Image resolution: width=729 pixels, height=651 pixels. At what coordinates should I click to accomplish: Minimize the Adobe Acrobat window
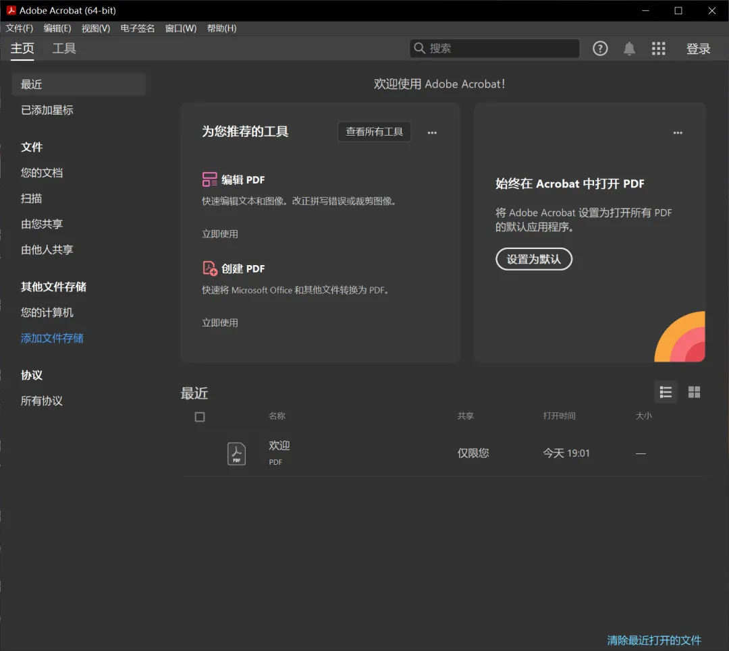pos(645,10)
